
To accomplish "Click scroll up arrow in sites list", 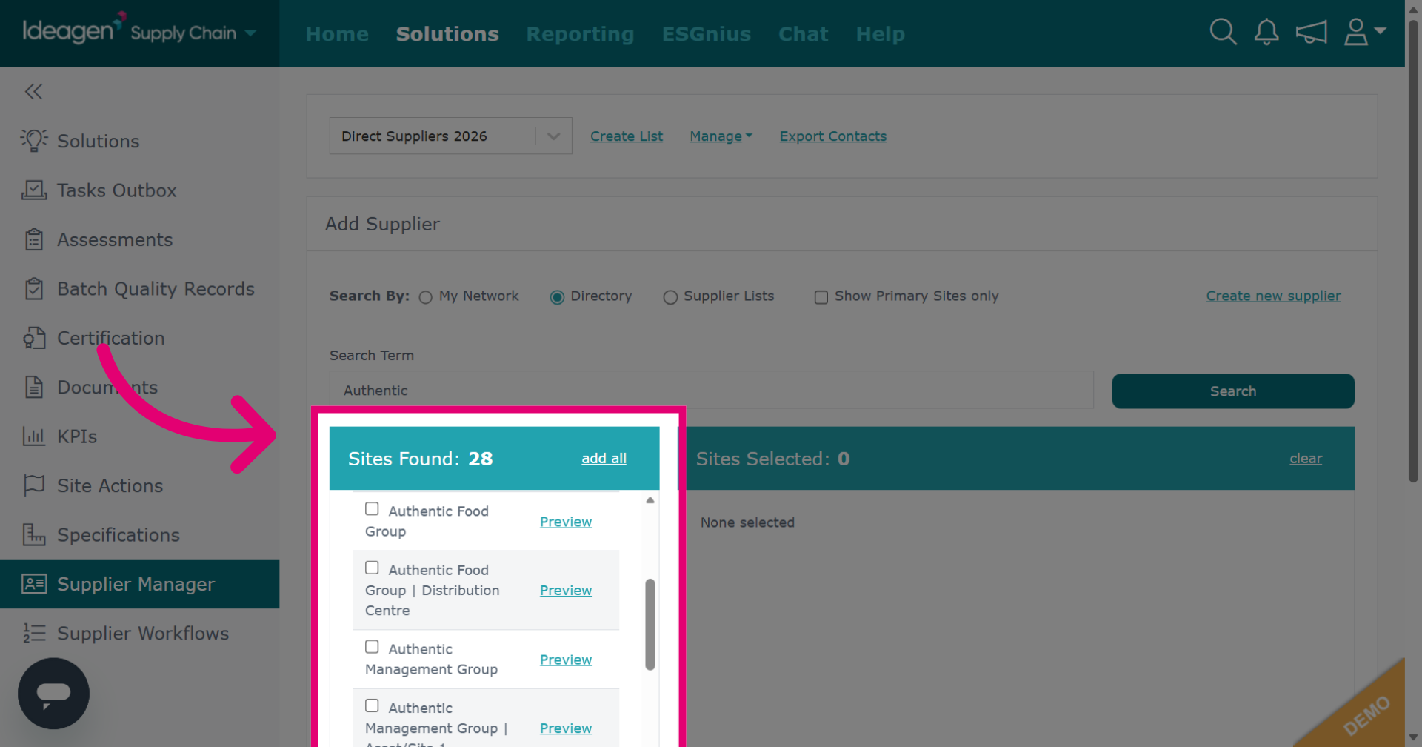I will (x=650, y=500).
